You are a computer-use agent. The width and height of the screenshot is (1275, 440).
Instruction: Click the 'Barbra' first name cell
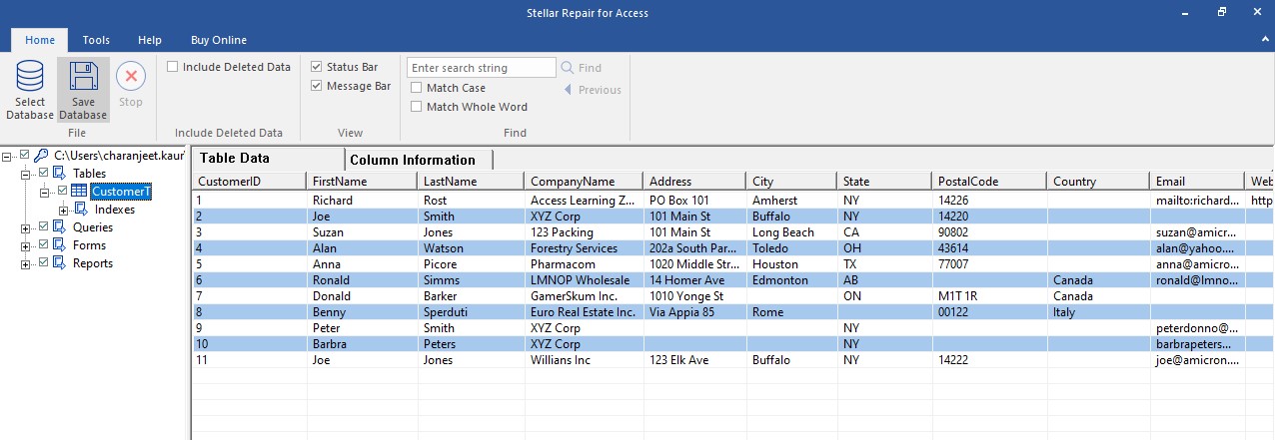click(362, 344)
